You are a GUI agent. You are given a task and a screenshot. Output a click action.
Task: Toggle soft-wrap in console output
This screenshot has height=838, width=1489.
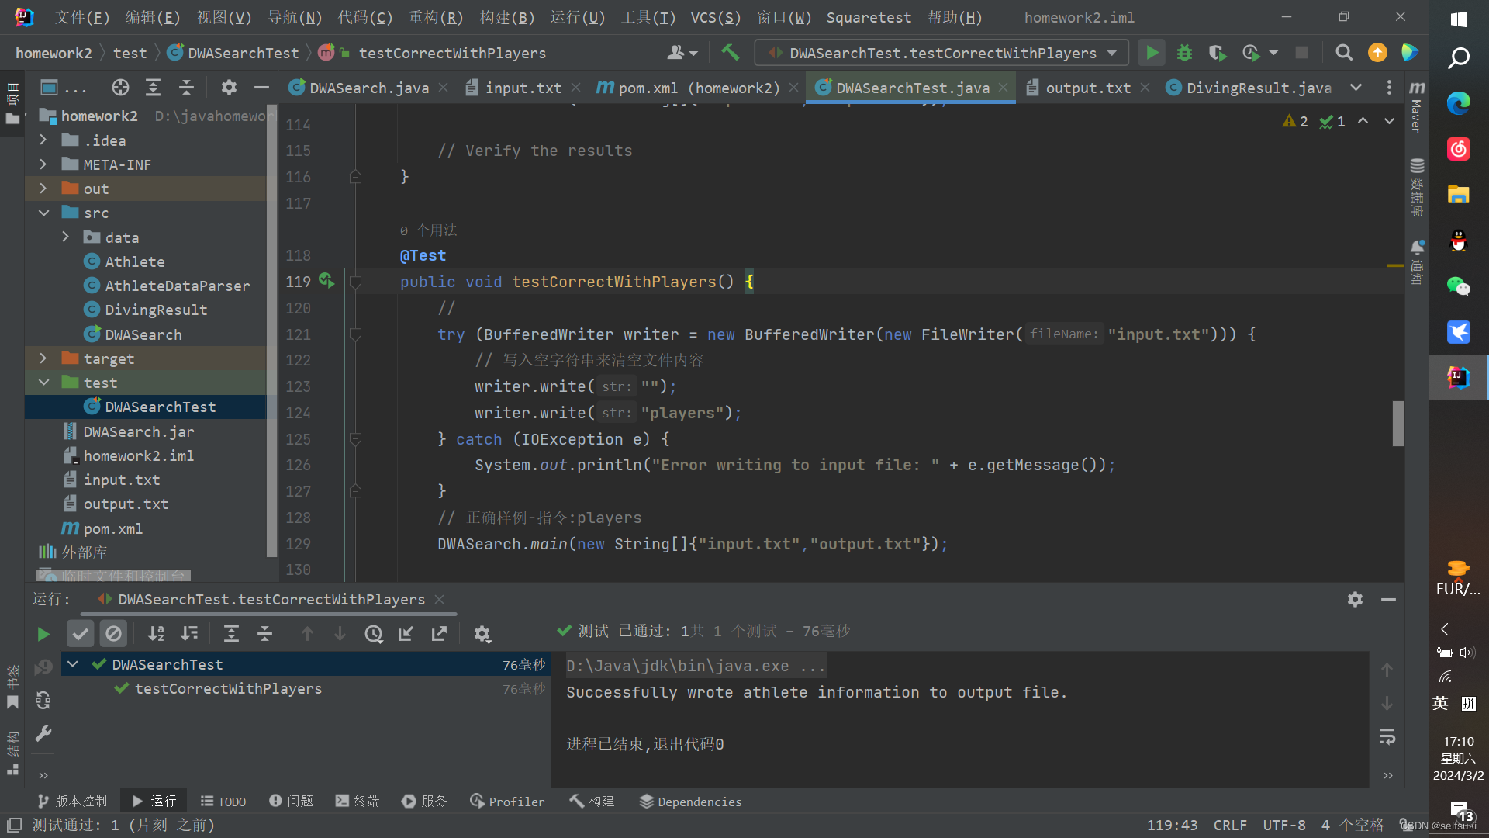pyautogui.click(x=1387, y=736)
